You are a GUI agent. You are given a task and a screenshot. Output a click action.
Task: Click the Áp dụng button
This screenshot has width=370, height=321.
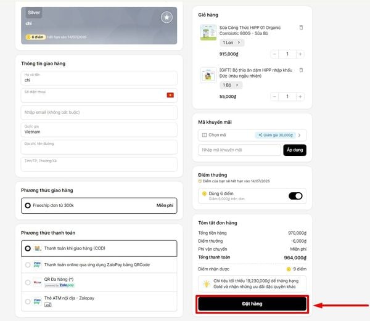point(294,150)
